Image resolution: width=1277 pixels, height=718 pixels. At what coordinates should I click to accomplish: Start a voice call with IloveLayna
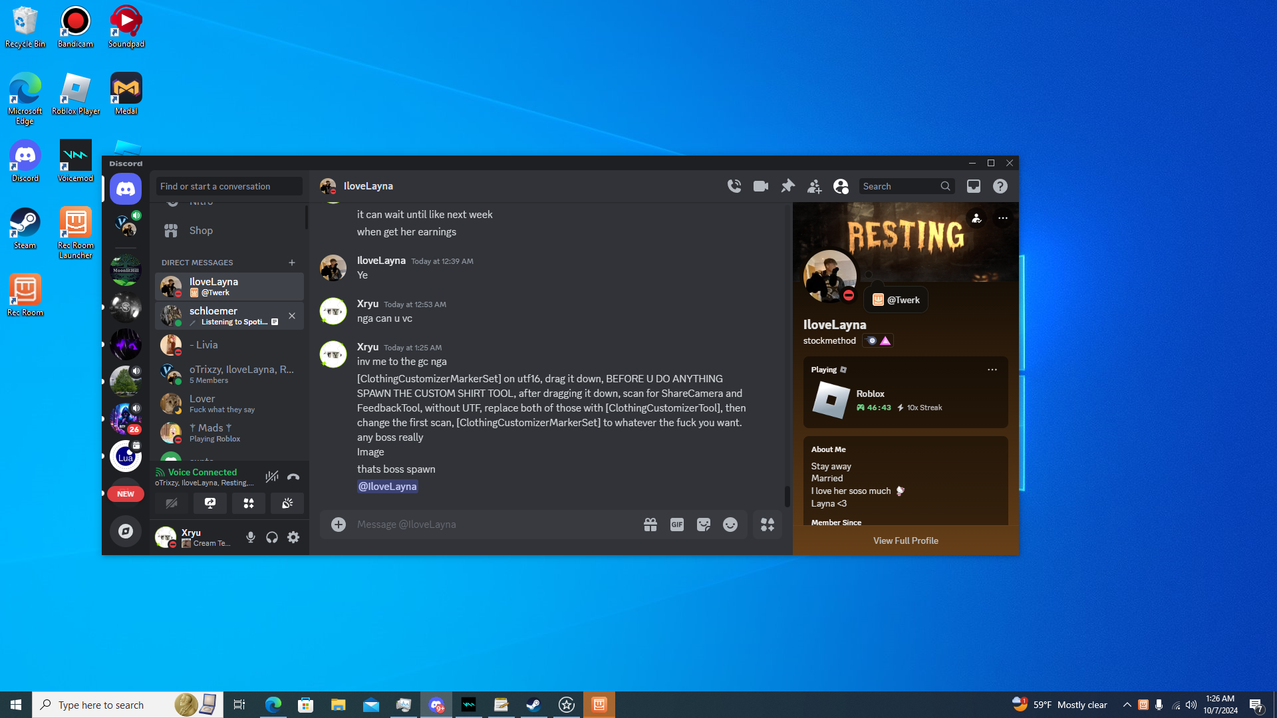pos(734,186)
